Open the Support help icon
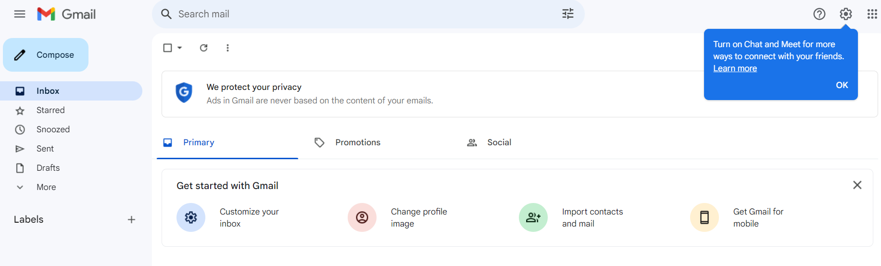Image resolution: width=881 pixels, height=266 pixels. (x=819, y=14)
